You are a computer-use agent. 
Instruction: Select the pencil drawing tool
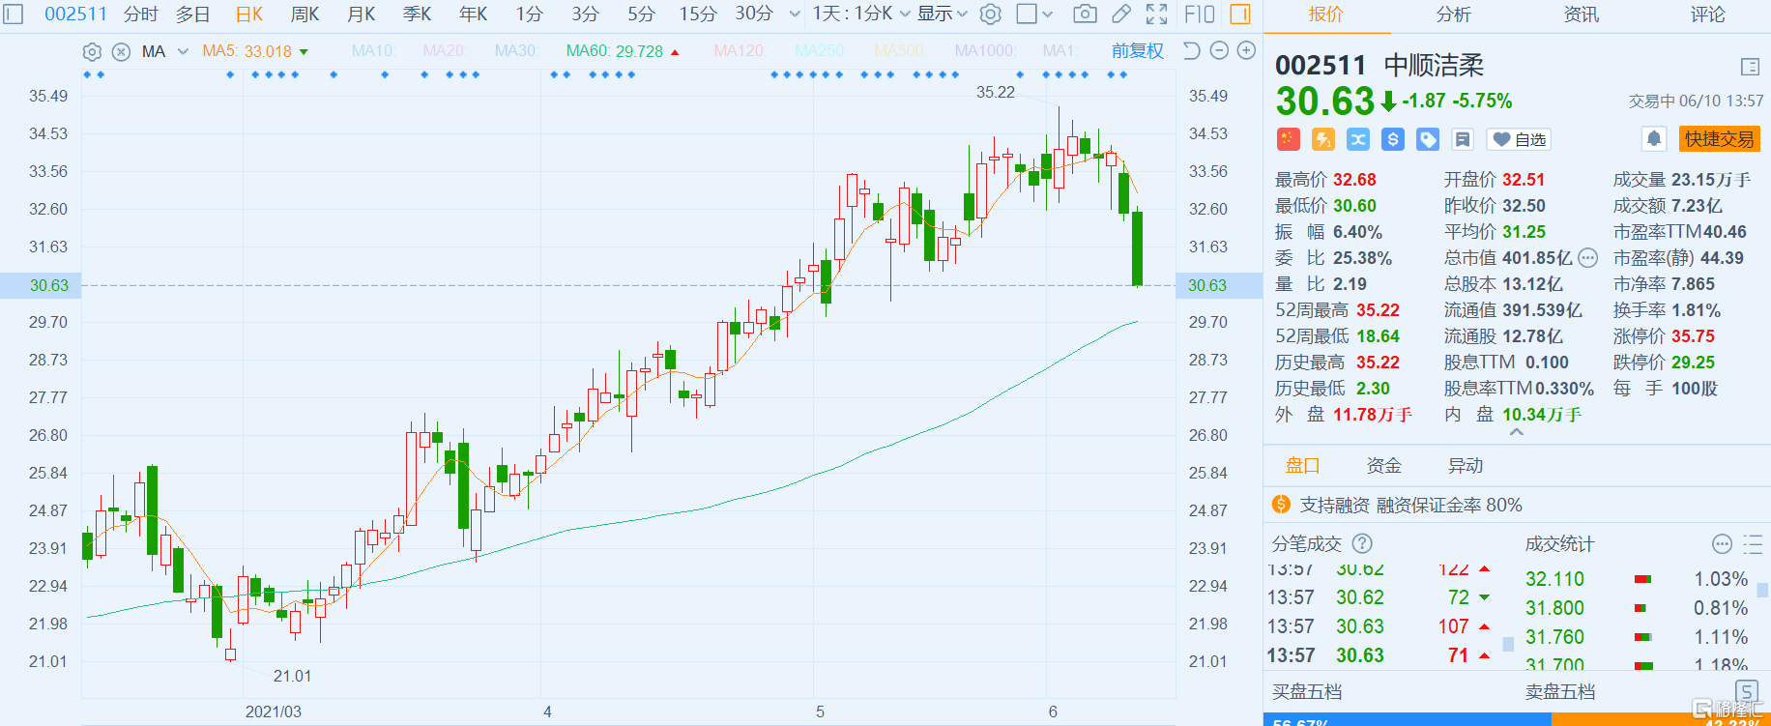click(x=1121, y=14)
